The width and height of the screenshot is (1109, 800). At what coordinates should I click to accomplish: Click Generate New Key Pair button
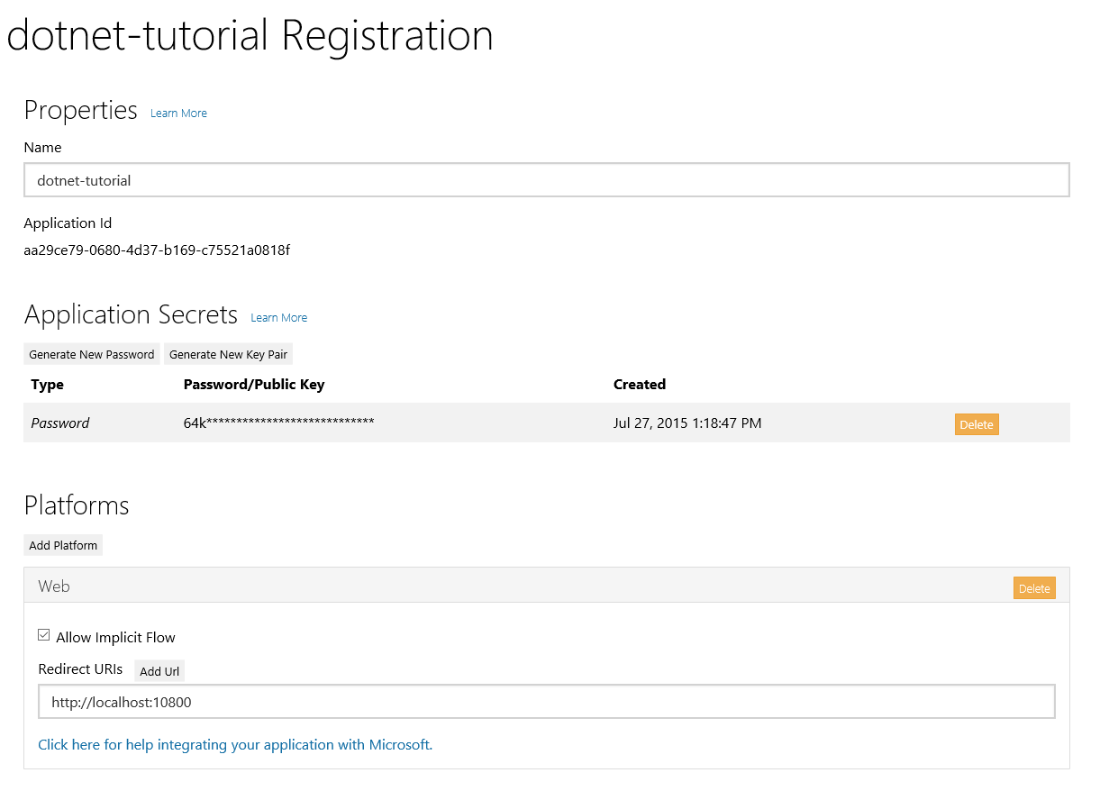click(x=229, y=354)
